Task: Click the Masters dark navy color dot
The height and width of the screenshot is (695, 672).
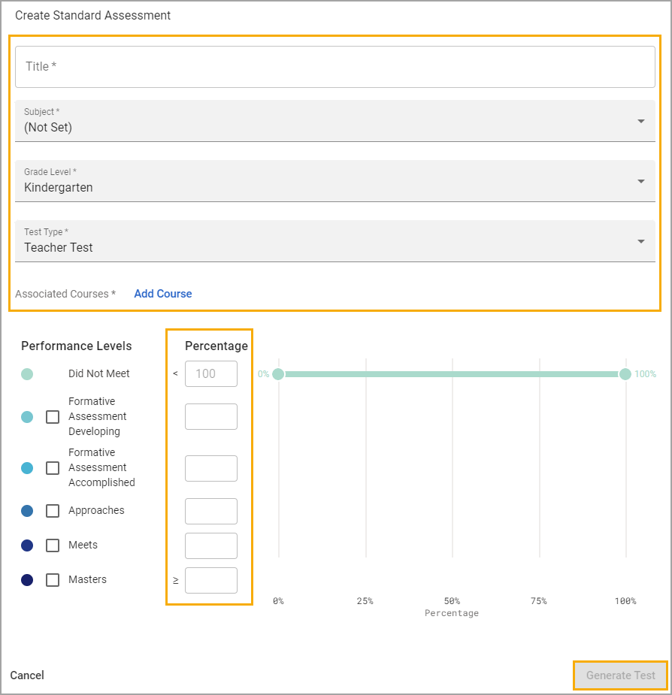Action: pos(27,580)
